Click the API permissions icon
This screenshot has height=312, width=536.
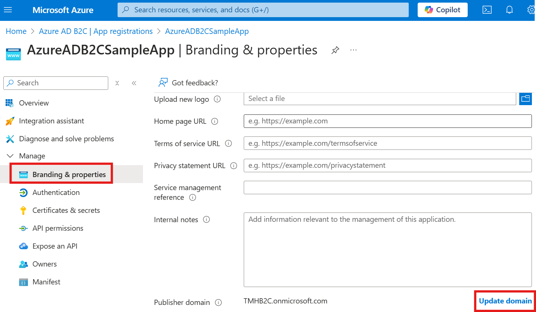(x=23, y=229)
